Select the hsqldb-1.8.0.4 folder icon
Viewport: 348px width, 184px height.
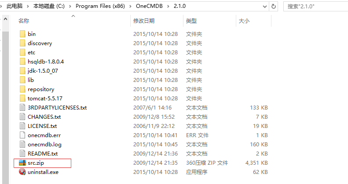coord(22,61)
